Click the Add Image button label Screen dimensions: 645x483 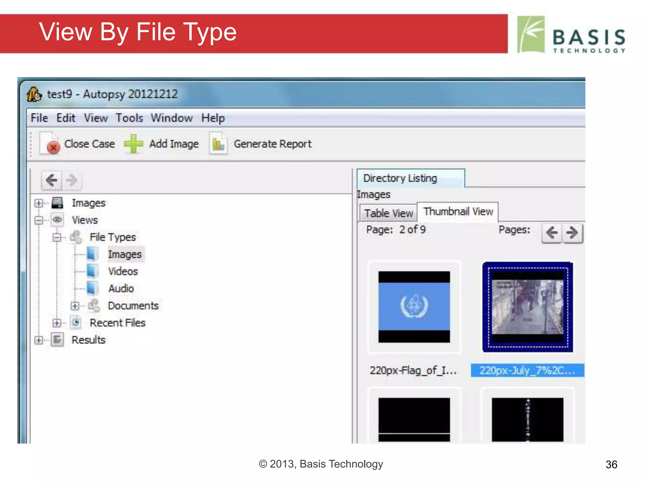coord(174,144)
